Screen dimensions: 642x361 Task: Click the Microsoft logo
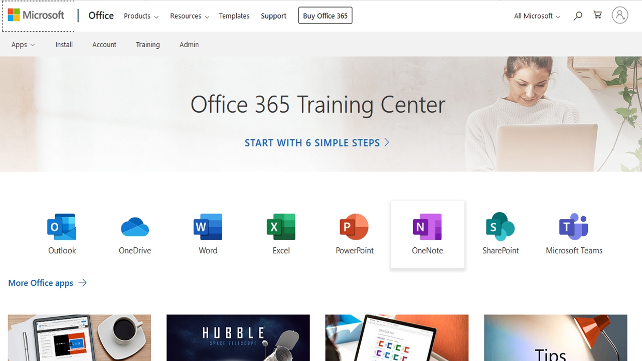[x=36, y=16]
